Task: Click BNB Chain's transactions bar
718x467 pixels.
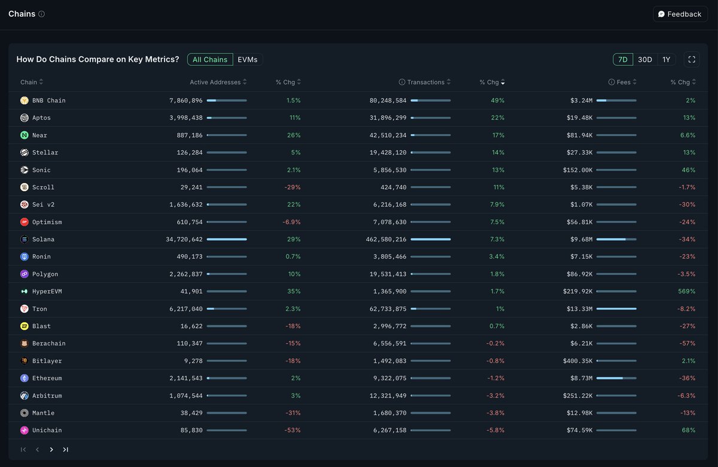Action: (431, 101)
